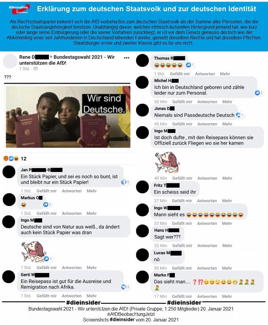Open the passport photo with Wir sind Deutsche

click(x=68, y=117)
